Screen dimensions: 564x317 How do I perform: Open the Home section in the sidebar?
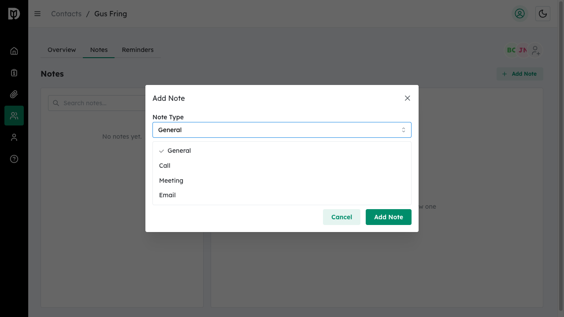pos(14,51)
